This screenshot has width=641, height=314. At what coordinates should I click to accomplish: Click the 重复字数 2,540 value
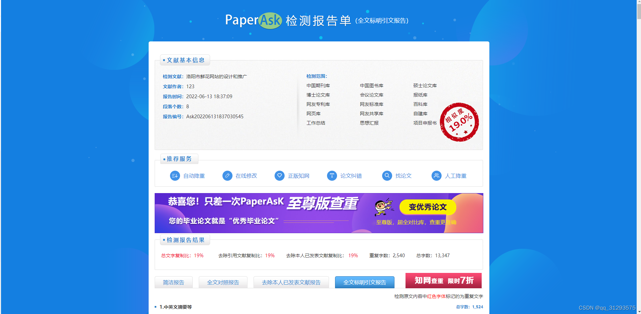pyautogui.click(x=399, y=256)
